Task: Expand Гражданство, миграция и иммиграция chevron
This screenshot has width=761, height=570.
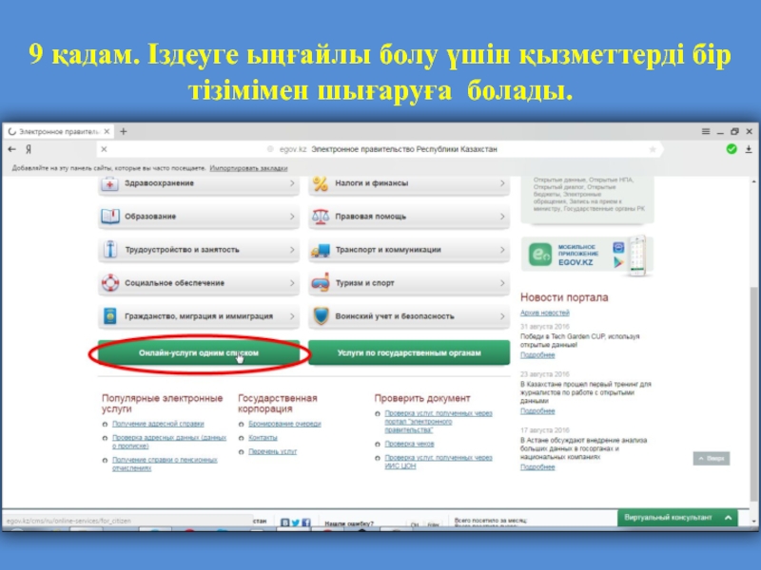Action: point(292,316)
